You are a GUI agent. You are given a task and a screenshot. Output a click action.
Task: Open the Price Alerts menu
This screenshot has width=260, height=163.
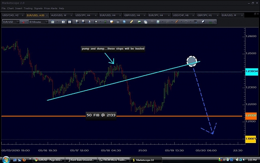pyautogui.click(x=51, y=8)
